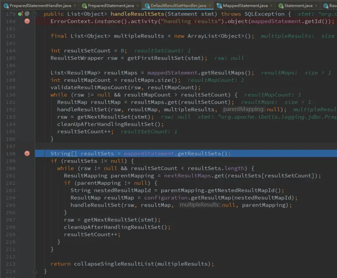Click the 'multipleResults:' parameter hint on line 205

pyautogui.click(x=200, y=205)
